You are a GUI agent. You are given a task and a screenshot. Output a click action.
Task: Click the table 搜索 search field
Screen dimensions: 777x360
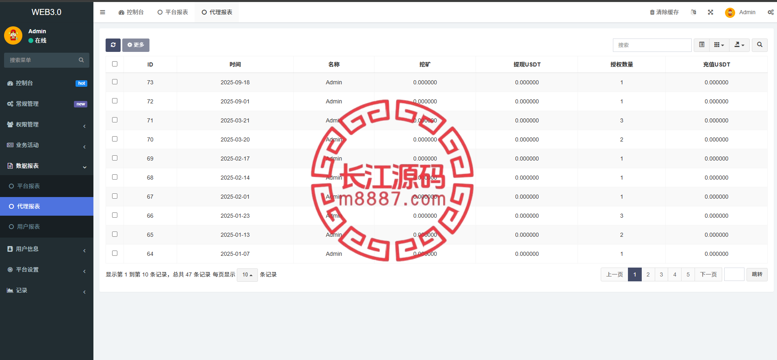[x=652, y=45]
